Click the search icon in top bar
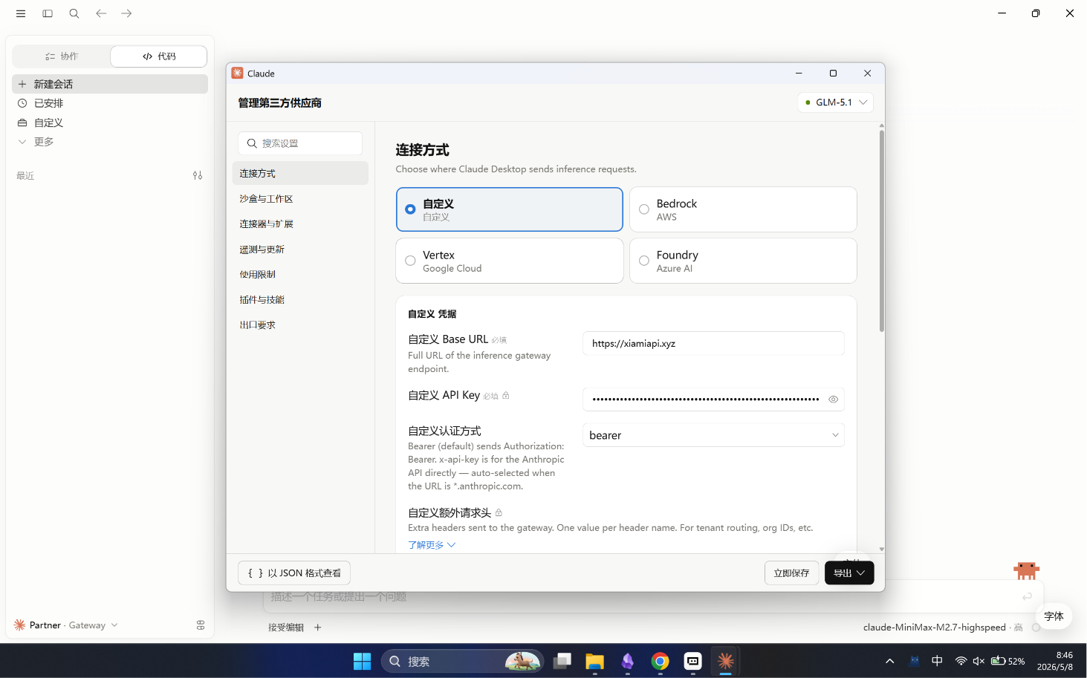Image resolution: width=1087 pixels, height=678 pixels. 74,13
